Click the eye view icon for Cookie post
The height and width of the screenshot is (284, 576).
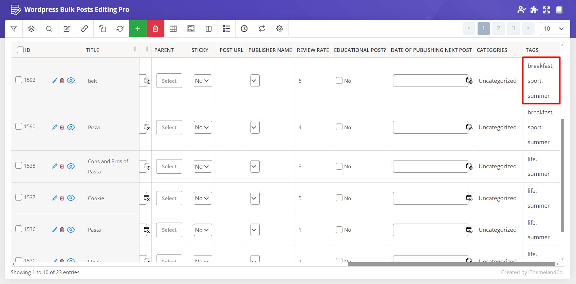tap(71, 198)
